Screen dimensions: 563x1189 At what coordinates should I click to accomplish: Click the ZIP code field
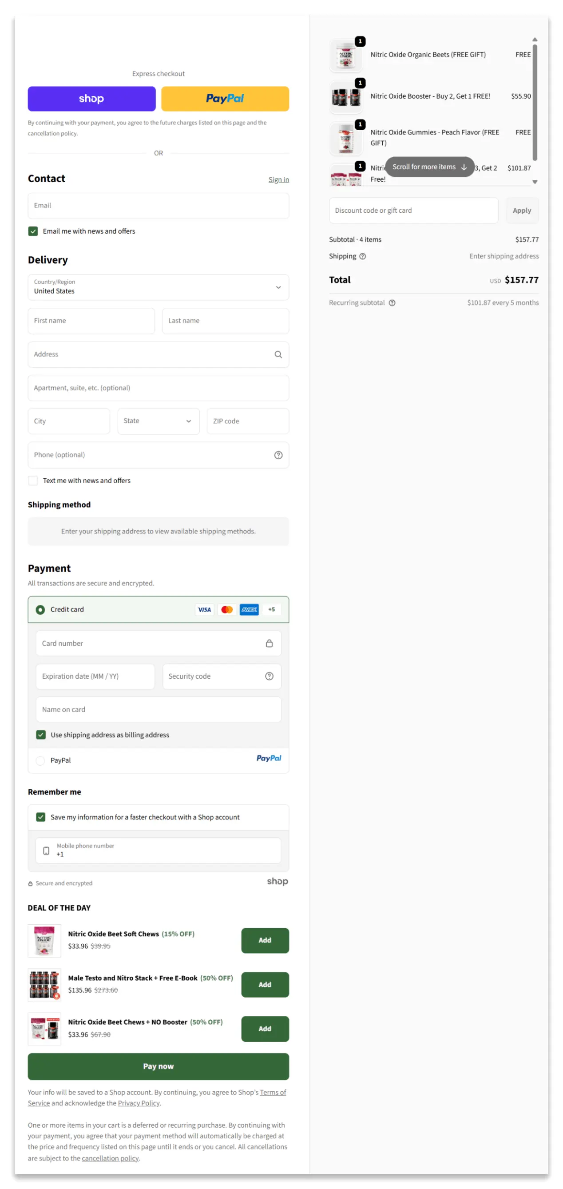click(x=248, y=422)
